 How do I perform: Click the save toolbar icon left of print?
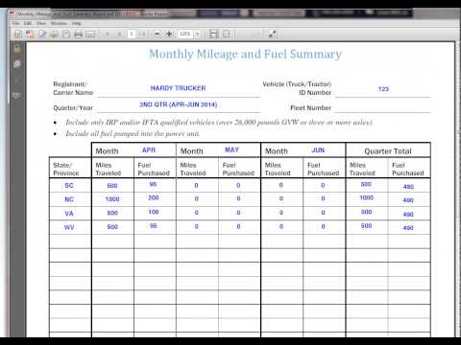click(x=66, y=34)
